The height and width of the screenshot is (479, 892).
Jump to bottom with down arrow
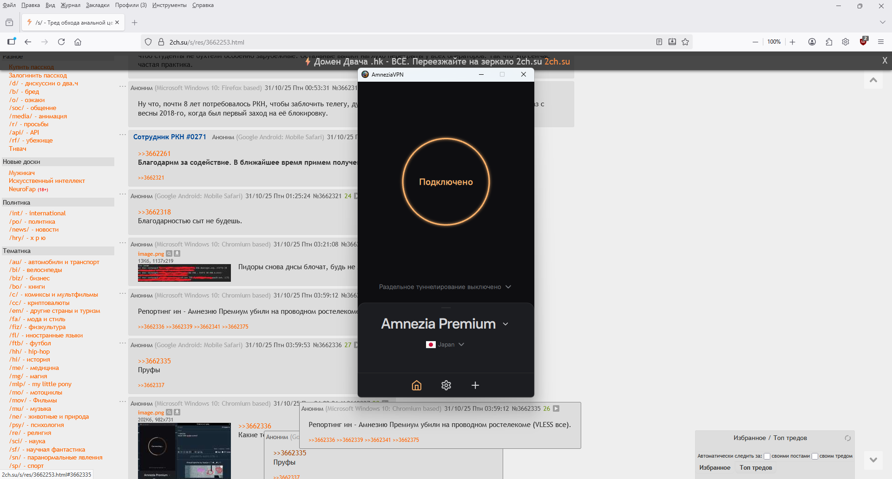(873, 460)
